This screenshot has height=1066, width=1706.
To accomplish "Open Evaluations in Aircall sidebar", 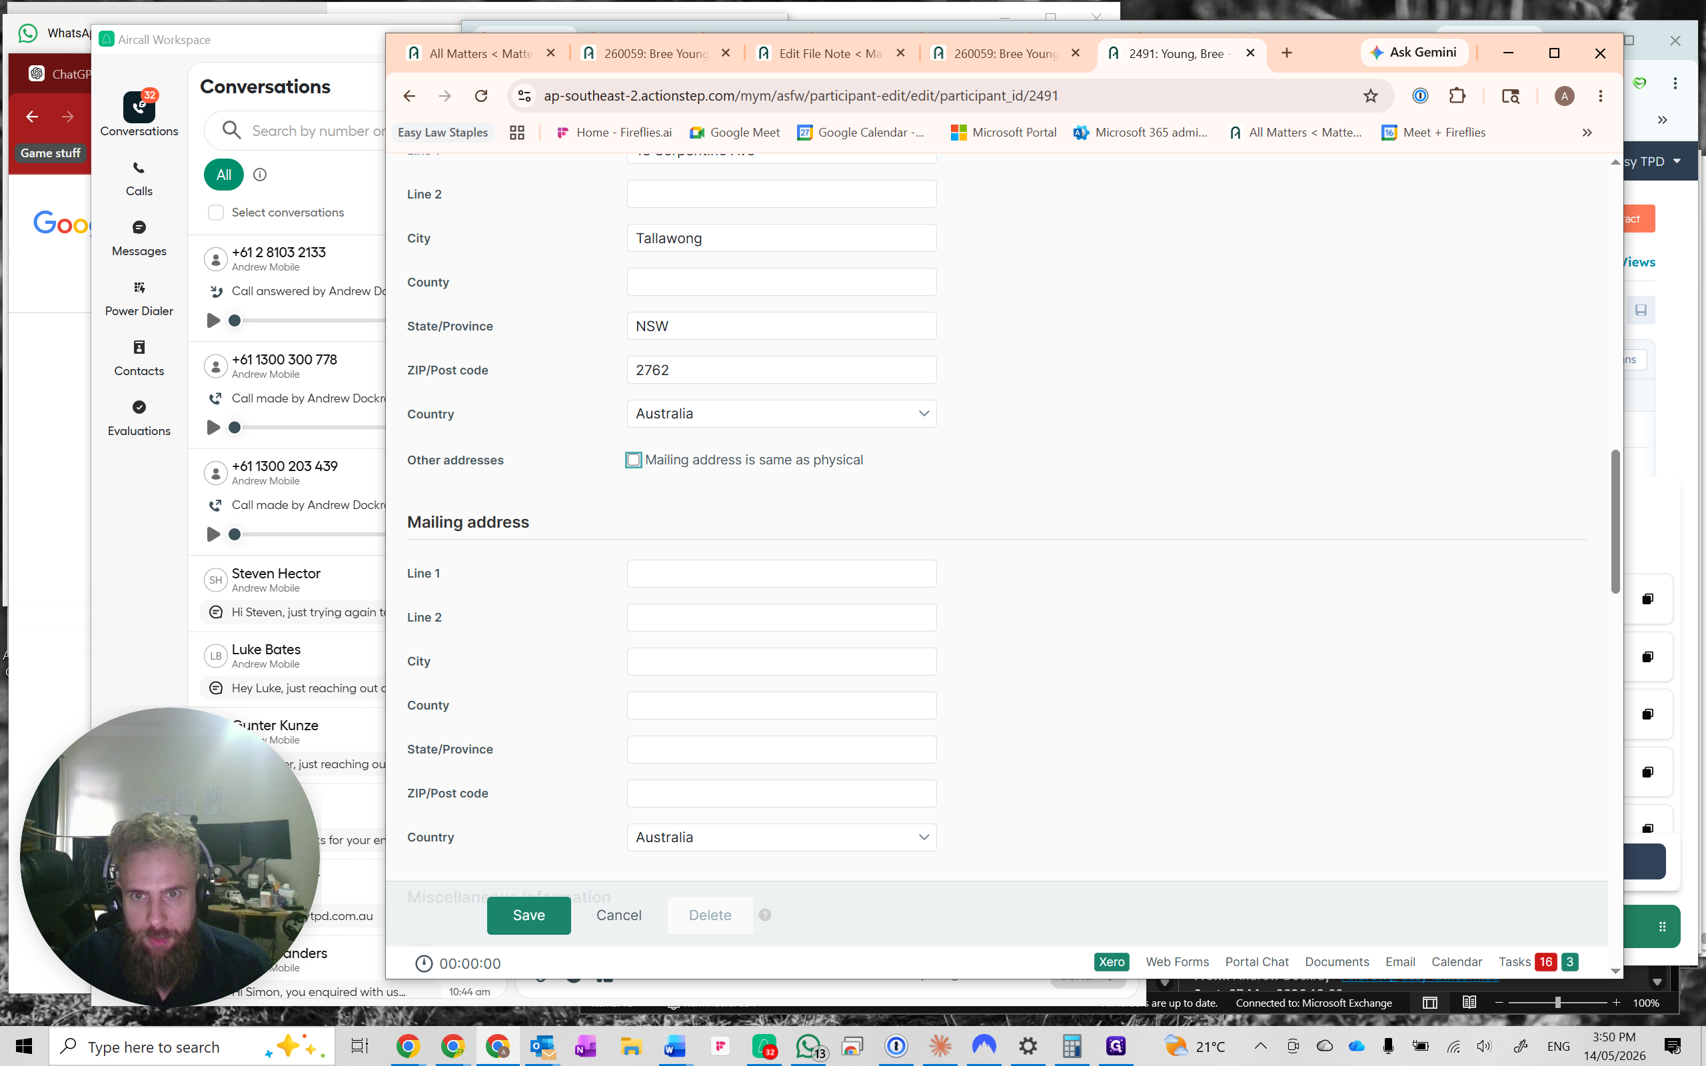I will point(139,418).
